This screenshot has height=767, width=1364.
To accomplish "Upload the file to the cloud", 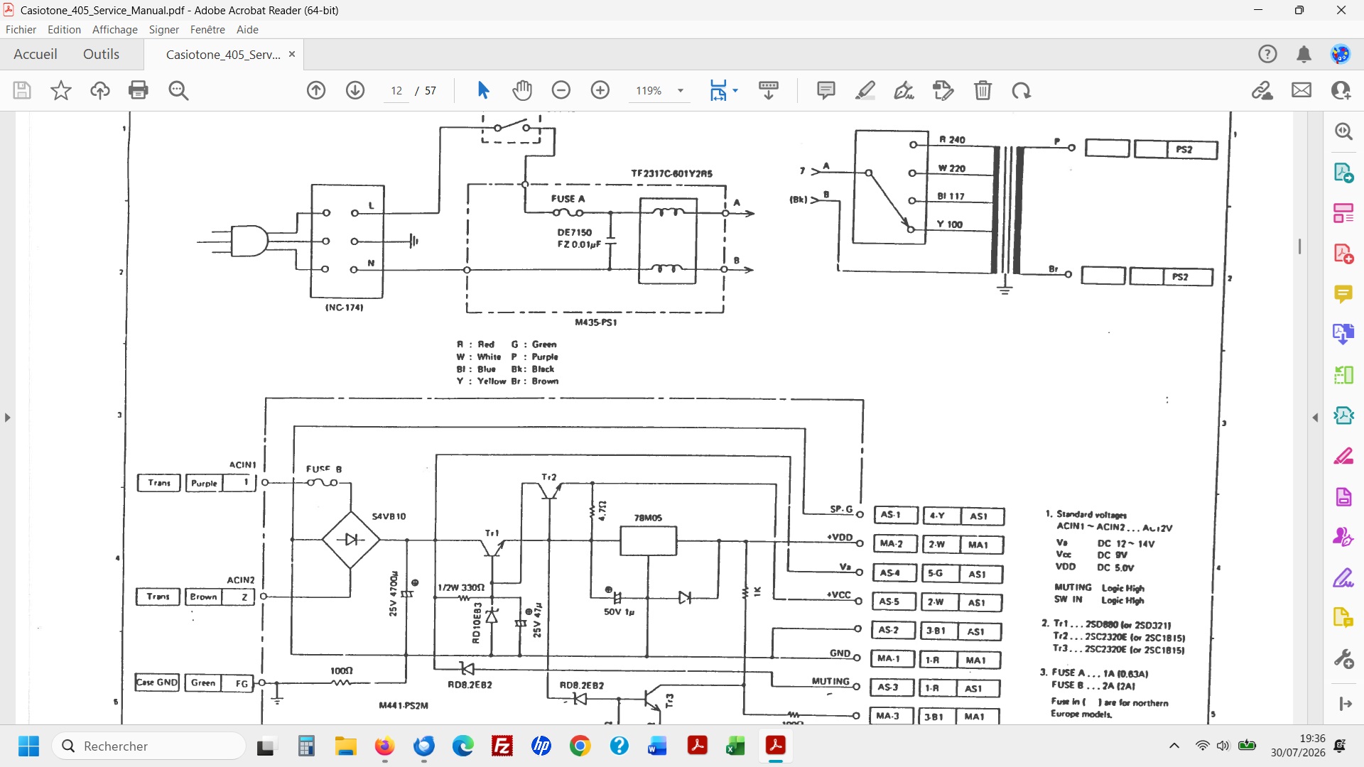I will click(x=100, y=90).
